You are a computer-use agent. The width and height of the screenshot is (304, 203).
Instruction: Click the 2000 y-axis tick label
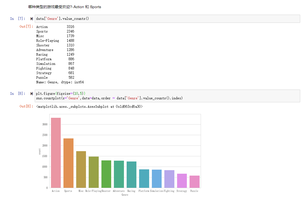click(45, 145)
